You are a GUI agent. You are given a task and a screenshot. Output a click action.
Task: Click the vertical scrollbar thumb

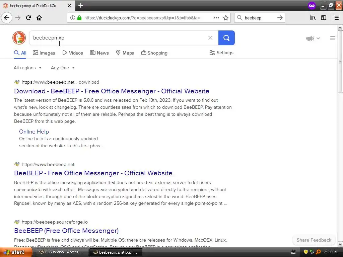tap(340, 62)
